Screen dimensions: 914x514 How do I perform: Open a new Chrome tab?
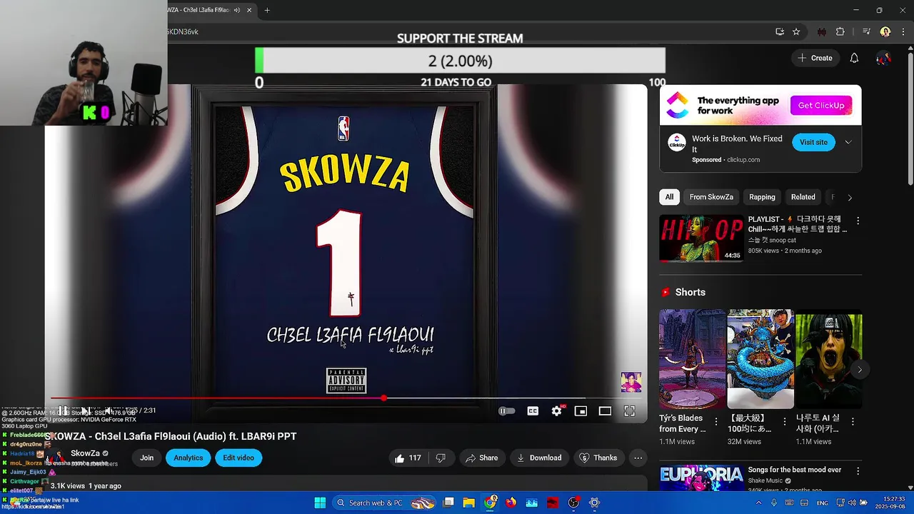(x=267, y=10)
